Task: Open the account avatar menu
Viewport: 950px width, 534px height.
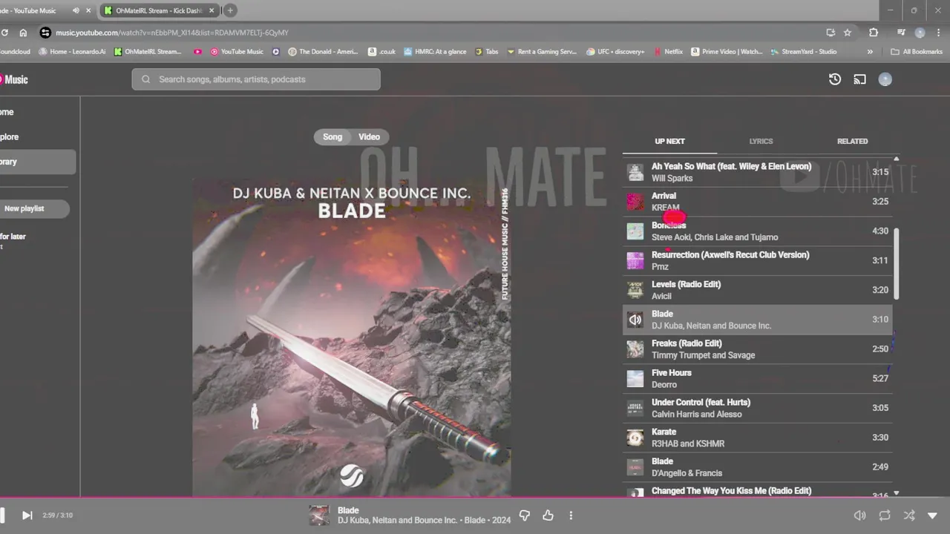Action: pos(885,79)
